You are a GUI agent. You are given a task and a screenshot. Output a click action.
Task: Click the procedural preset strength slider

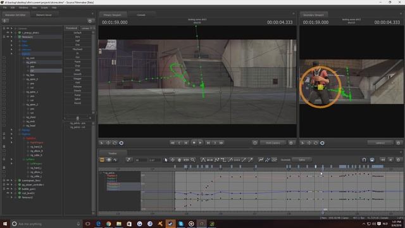tap(77, 118)
